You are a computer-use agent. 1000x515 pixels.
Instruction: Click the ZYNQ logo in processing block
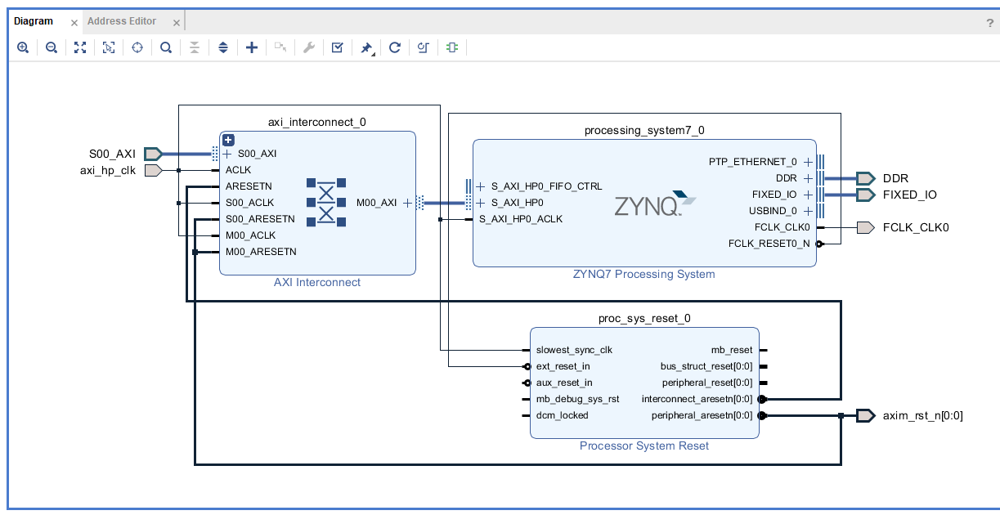(x=656, y=204)
